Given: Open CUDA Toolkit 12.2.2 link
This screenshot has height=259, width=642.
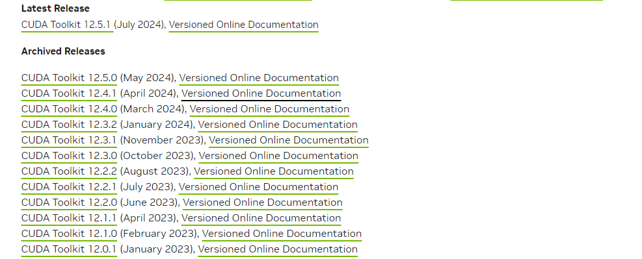Looking at the screenshot, I should (x=69, y=171).
